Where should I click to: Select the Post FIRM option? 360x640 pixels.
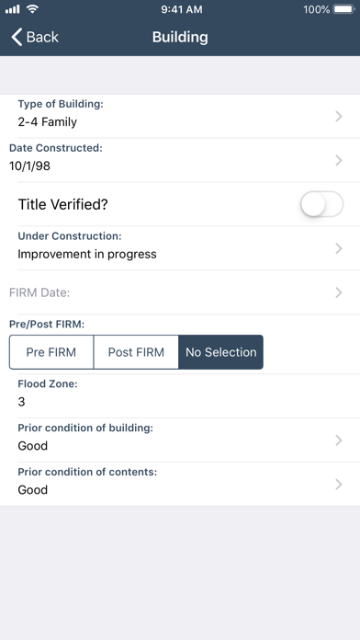click(x=136, y=352)
